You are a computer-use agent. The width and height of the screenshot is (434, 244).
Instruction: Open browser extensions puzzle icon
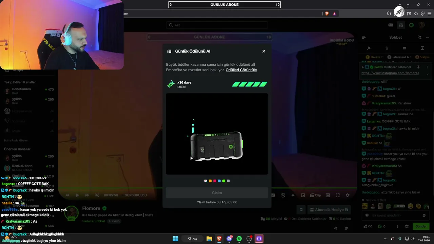click(x=389, y=14)
